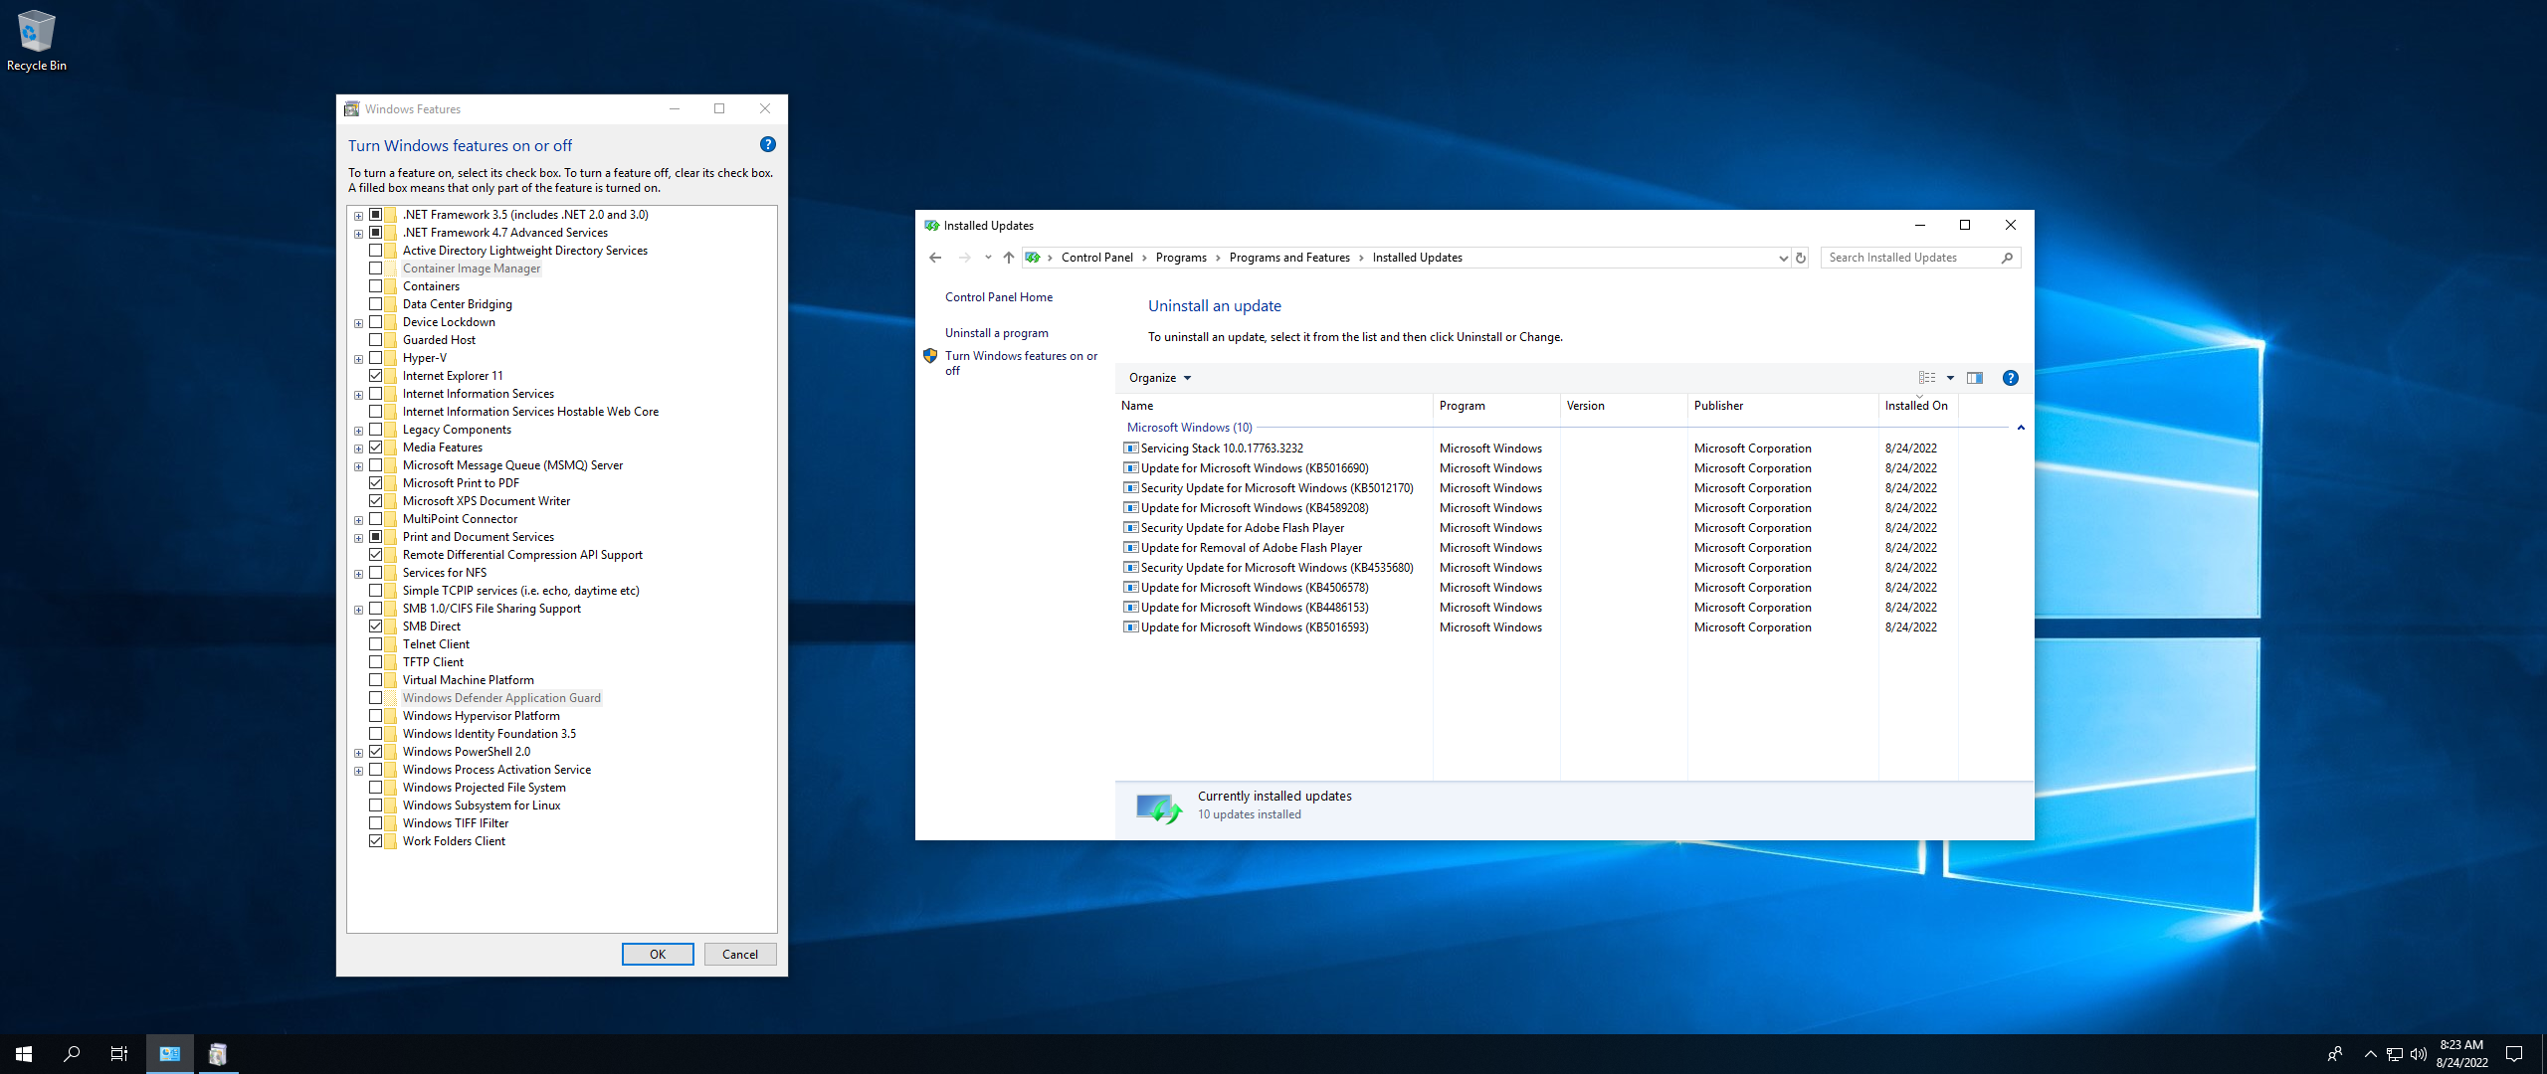The image size is (2547, 1074).
Task: Click the help icon in Installed Updates toolbar
Action: point(2011,378)
